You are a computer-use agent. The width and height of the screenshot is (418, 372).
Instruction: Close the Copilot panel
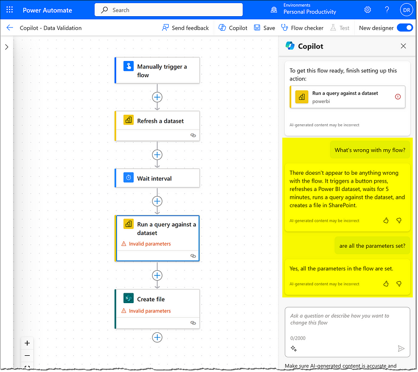[x=403, y=46]
